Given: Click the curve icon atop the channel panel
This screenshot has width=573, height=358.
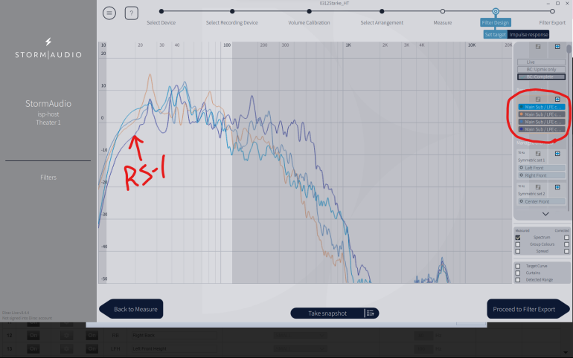Looking at the screenshot, I should 538,46.
